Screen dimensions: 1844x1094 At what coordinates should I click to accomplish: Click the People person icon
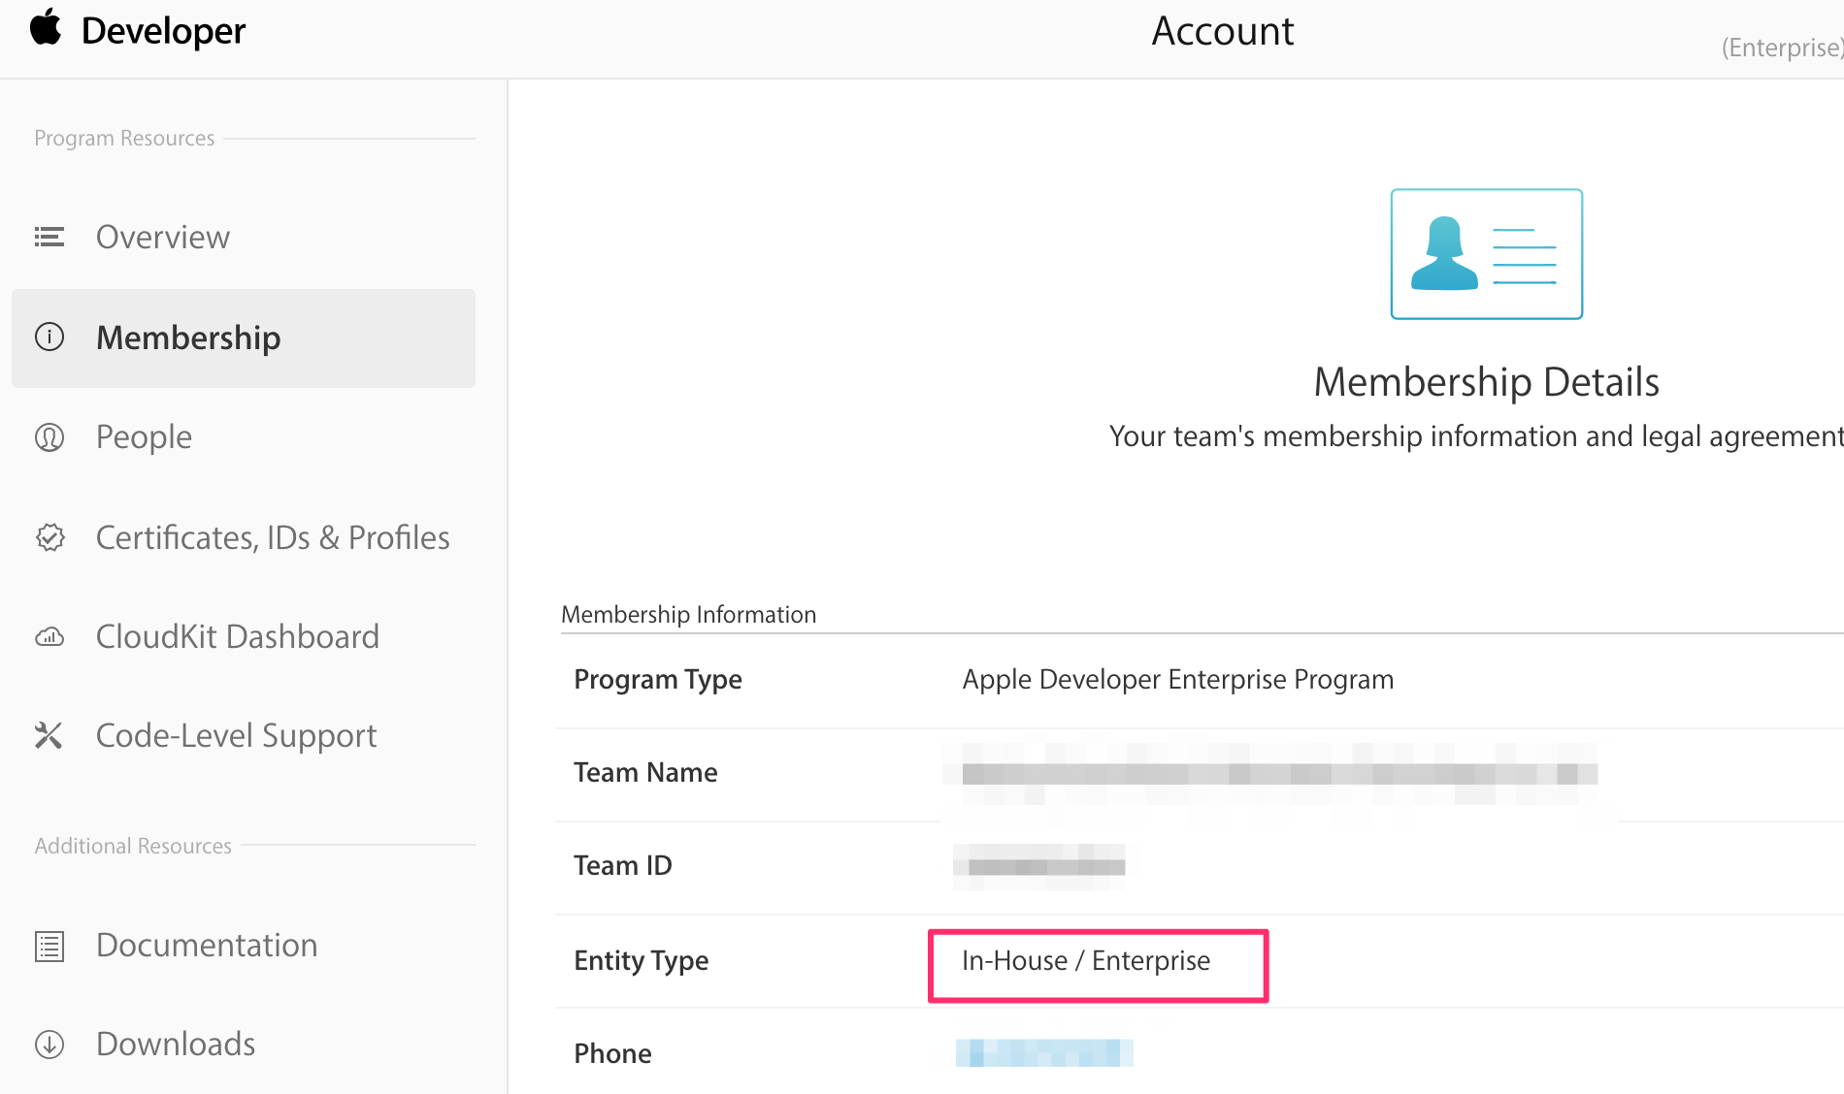coord(49,437)
